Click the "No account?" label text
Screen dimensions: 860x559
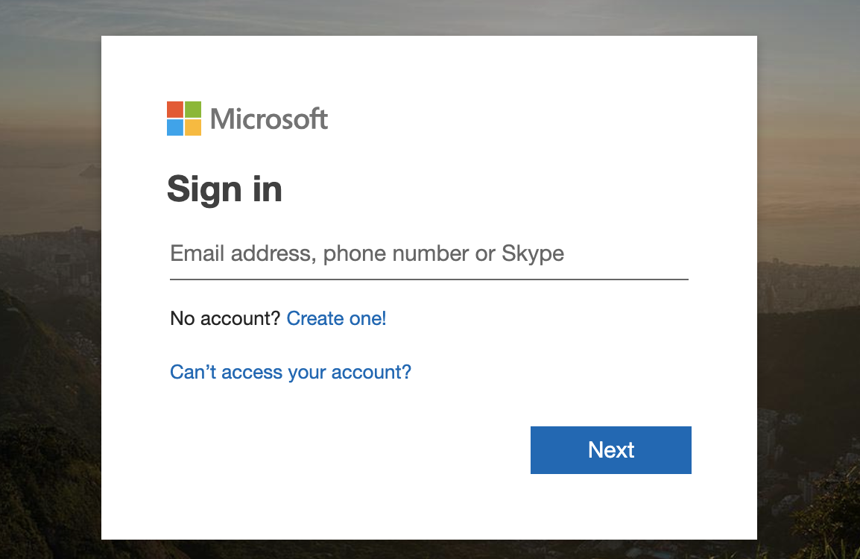coord(225,319)
